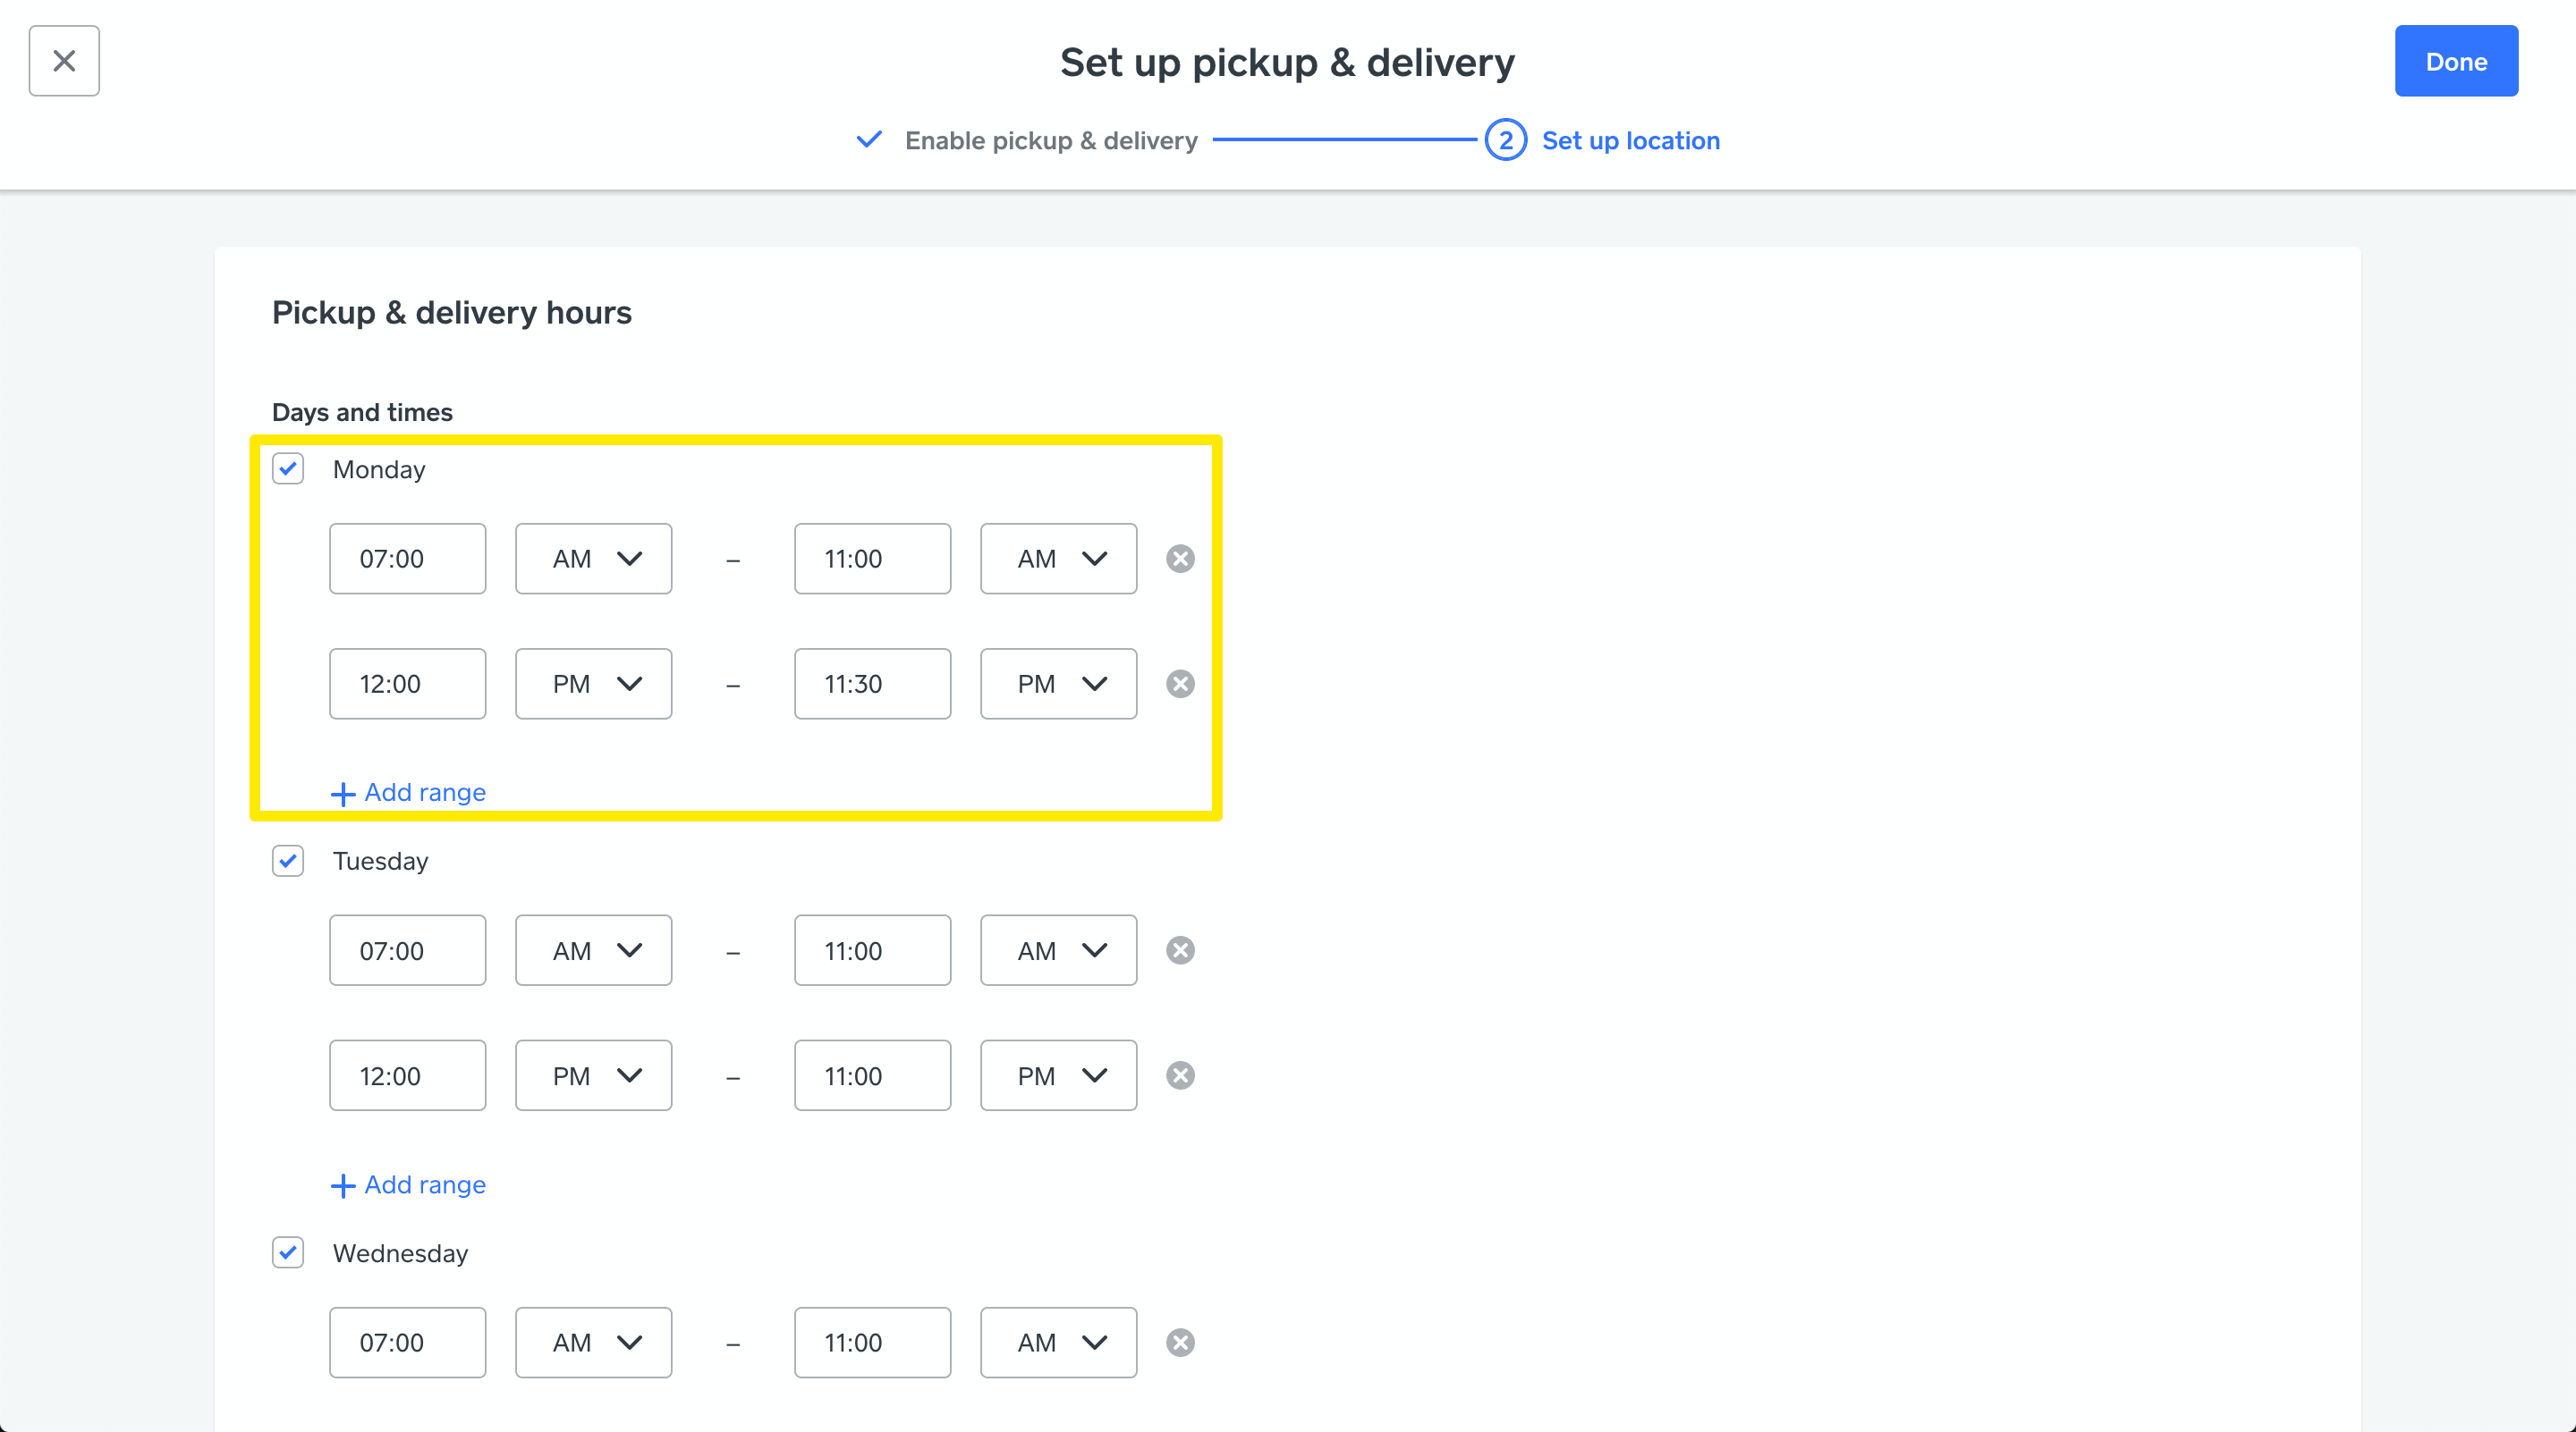The image size is (2576, 1432).
Task: Edit Monday's 11:30 end time field
Action: [x=872, y=684]
